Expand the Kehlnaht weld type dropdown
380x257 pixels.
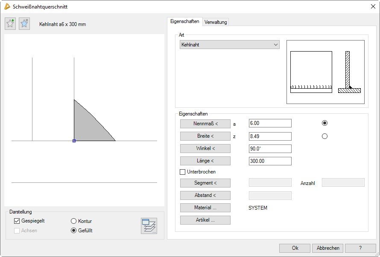pos(230,45)
